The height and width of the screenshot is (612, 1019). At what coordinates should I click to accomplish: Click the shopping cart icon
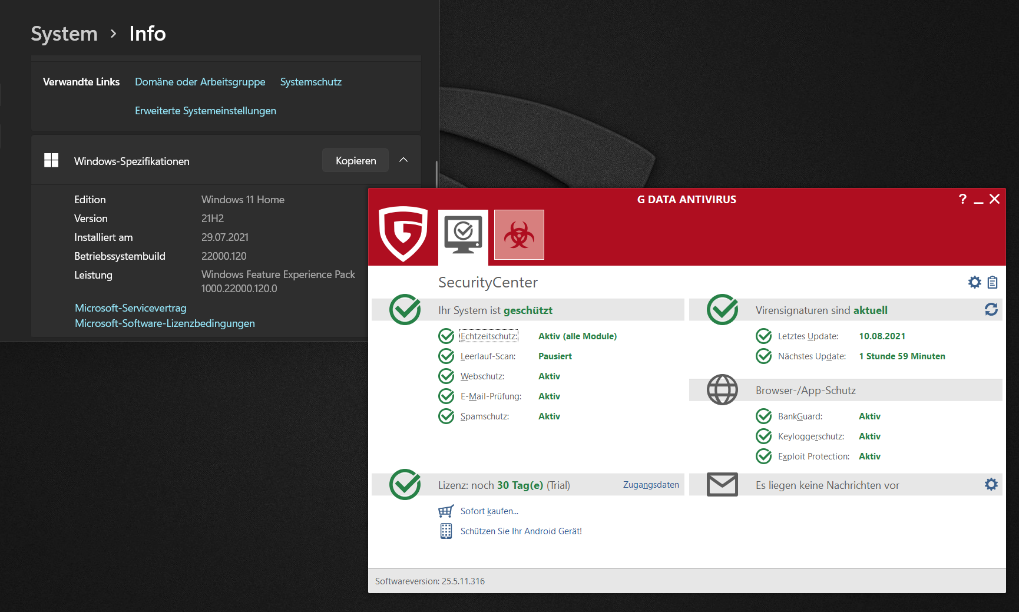pyautogui.click(x=446, y=511)
